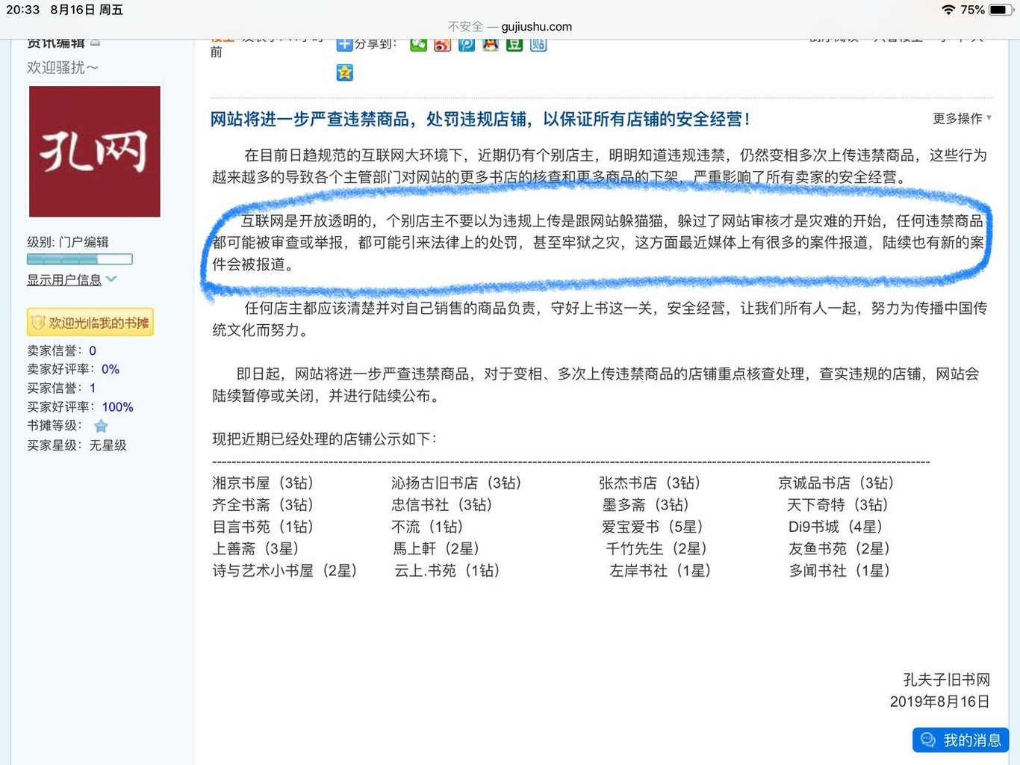The width and height of the screenshot is (1020, 765).
Task: Open the 孔网 user avatar
Action: point(95,151)
